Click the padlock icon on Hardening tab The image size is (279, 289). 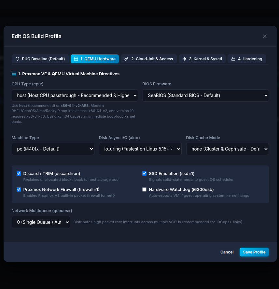click(233, 59)
